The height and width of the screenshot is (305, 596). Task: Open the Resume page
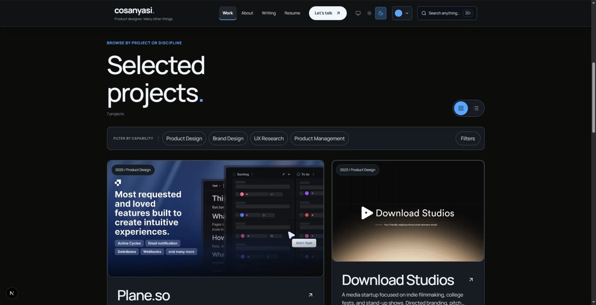click(292, 13)
